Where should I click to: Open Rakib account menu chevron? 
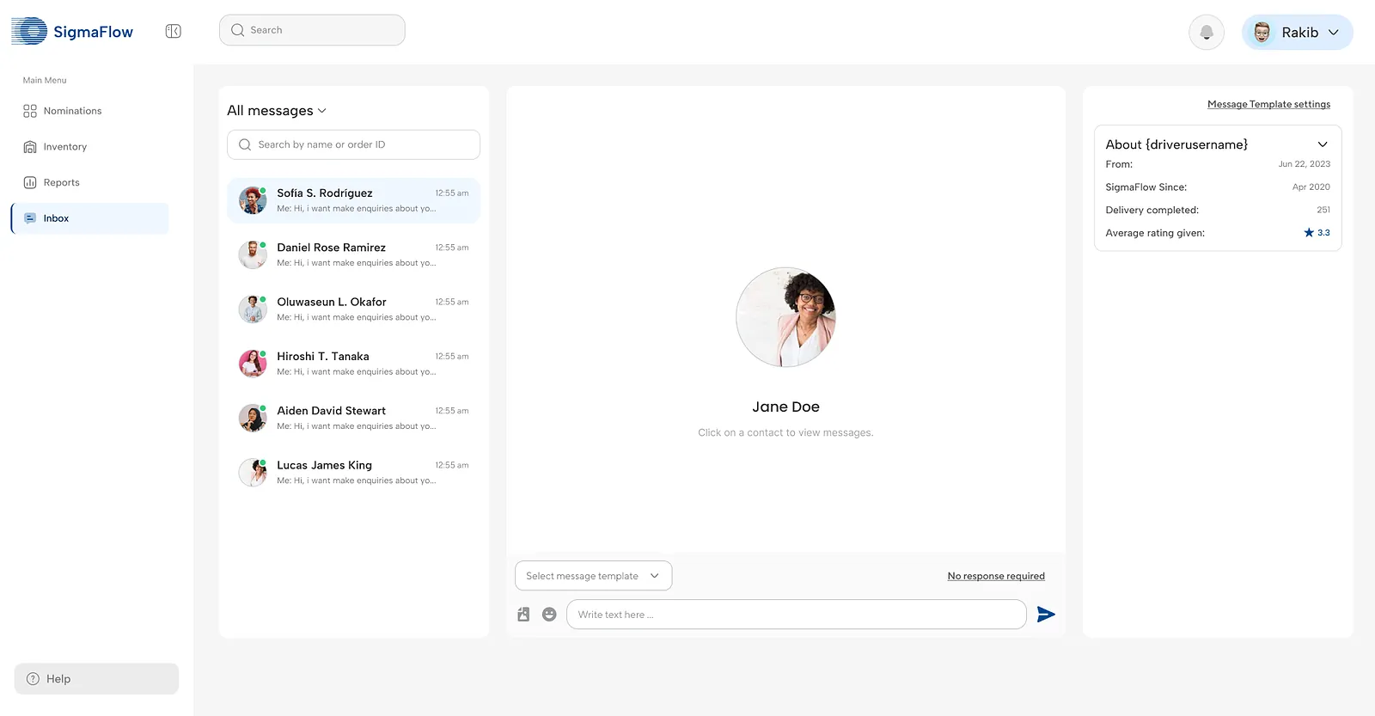[1334, 33]
